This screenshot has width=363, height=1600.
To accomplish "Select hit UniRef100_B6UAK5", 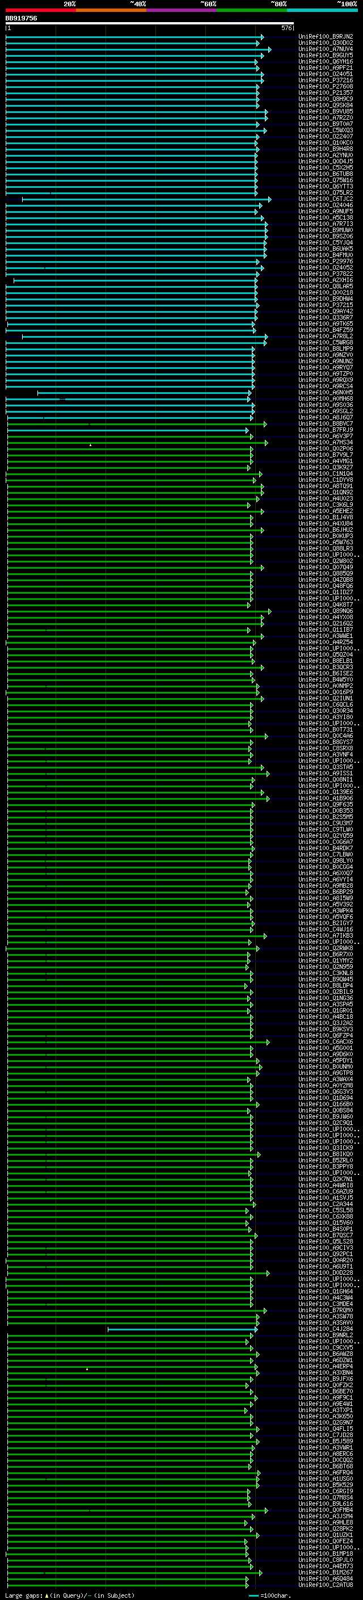I will (x=326, y=249).
